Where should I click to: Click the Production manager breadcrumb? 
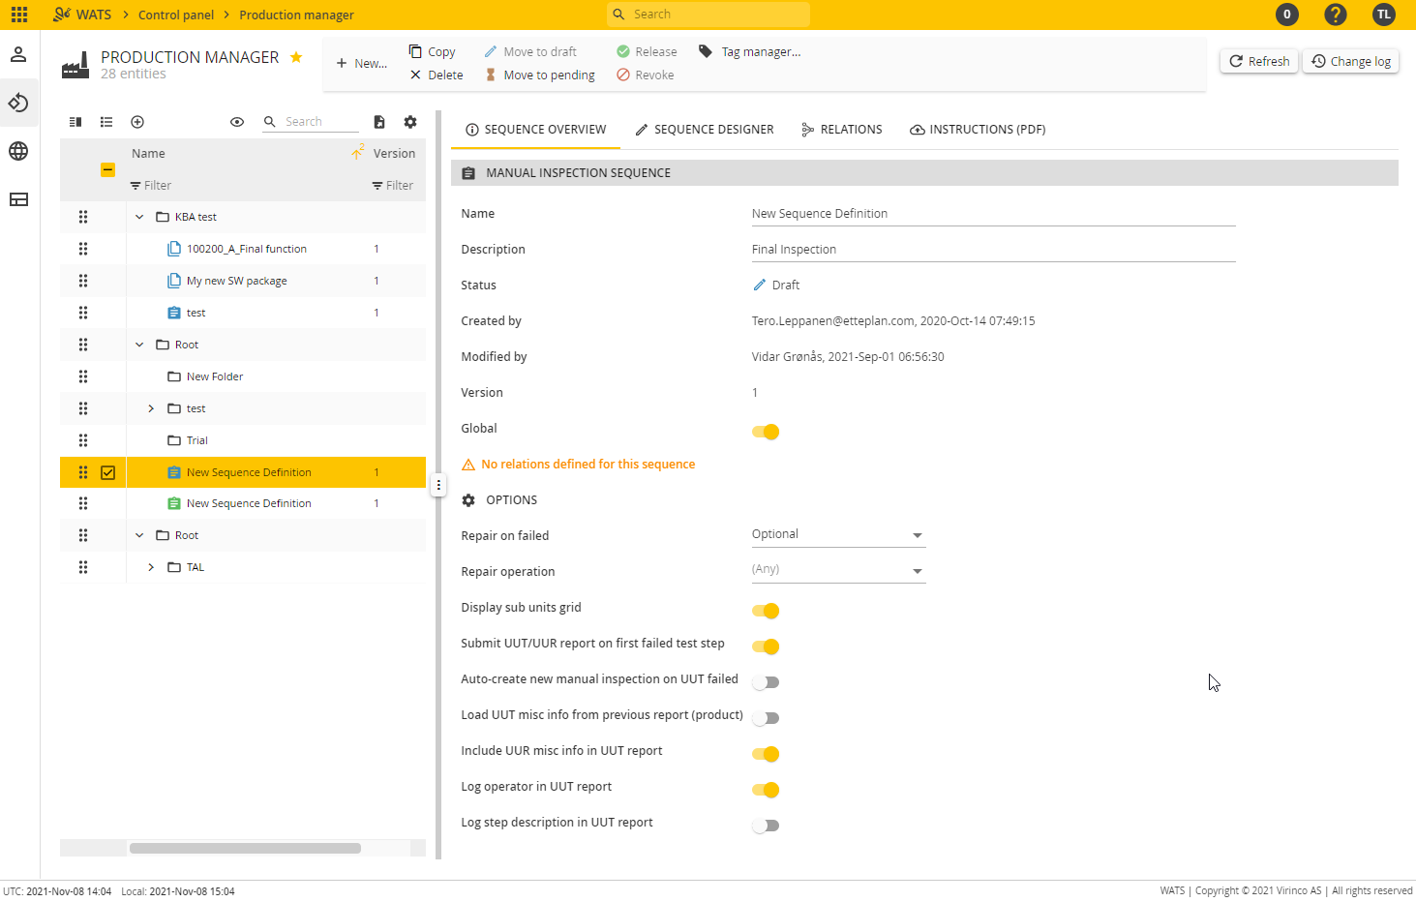[x=296, y=15]
